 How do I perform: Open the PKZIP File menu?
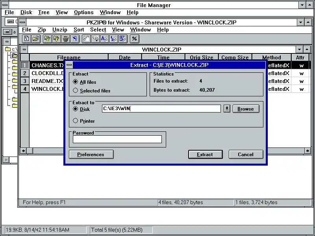[27, 30]
